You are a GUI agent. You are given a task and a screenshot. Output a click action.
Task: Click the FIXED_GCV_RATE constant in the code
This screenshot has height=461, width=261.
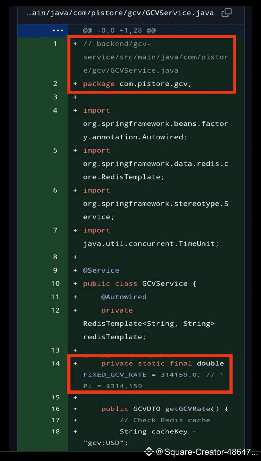point(115,375)
